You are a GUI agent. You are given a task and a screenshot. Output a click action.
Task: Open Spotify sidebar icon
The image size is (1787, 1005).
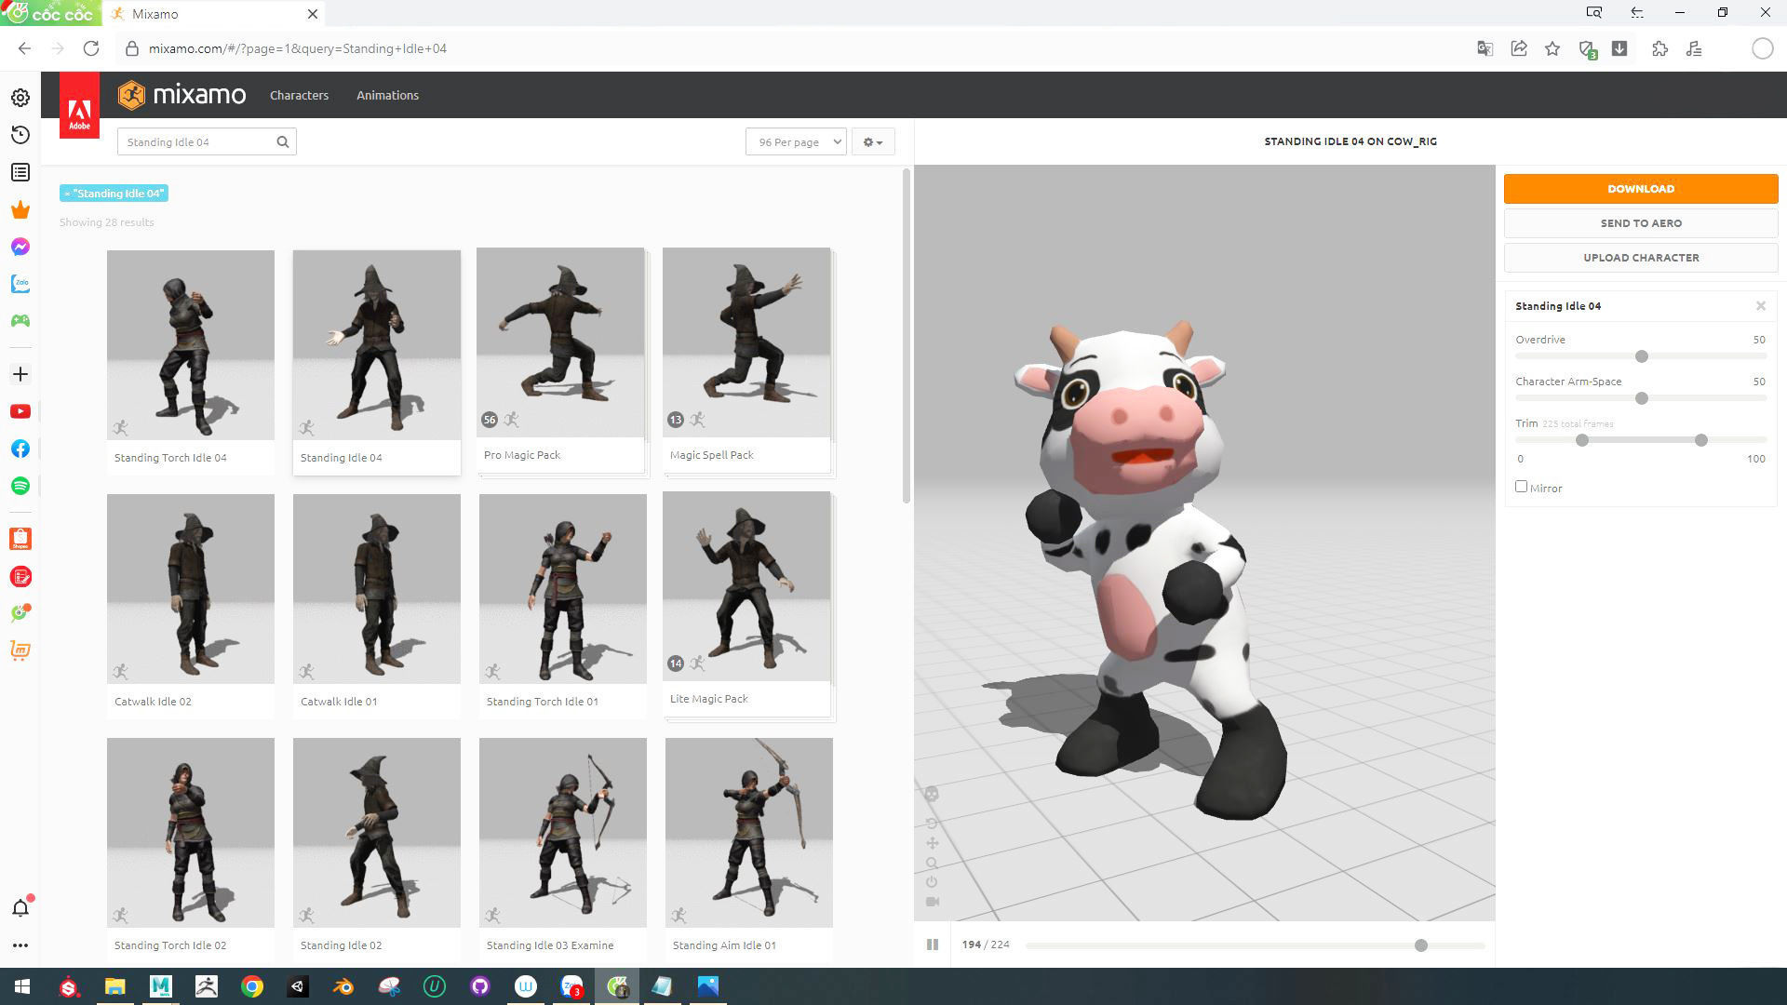coord(20,486)
